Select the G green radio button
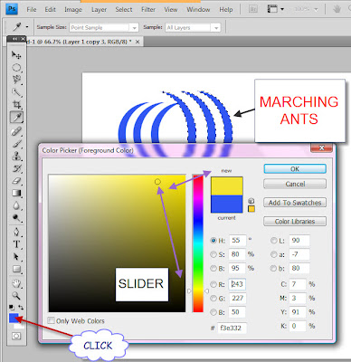 [213, 298]
